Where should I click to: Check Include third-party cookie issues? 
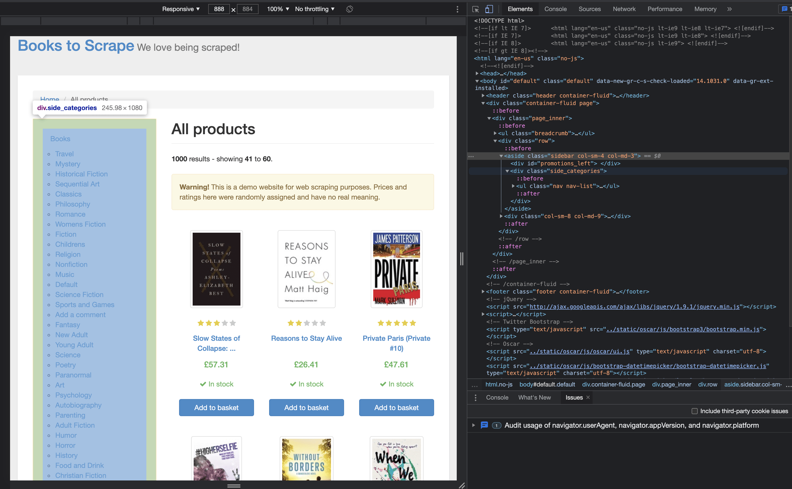point(695,411)
